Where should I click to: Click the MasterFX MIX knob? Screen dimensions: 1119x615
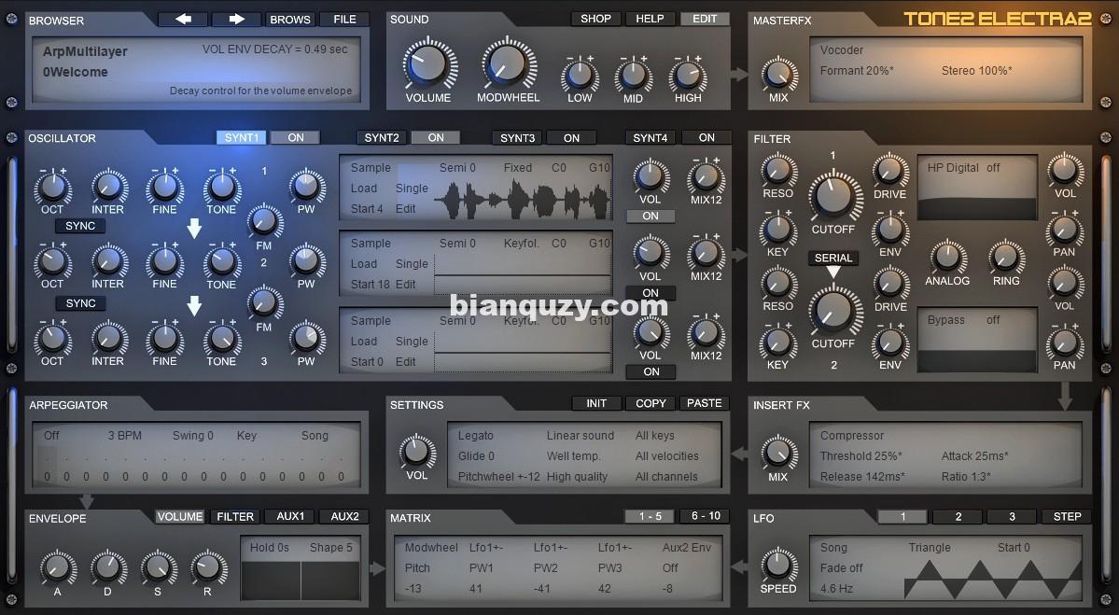tap(778, 75)
